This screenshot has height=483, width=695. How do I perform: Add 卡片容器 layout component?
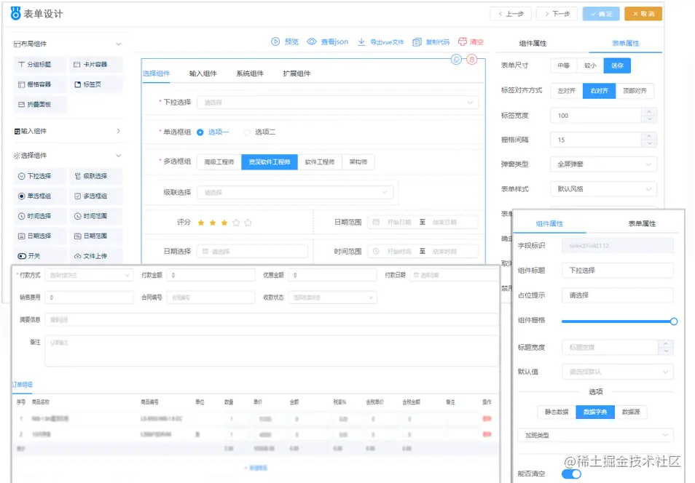(95, 64)
